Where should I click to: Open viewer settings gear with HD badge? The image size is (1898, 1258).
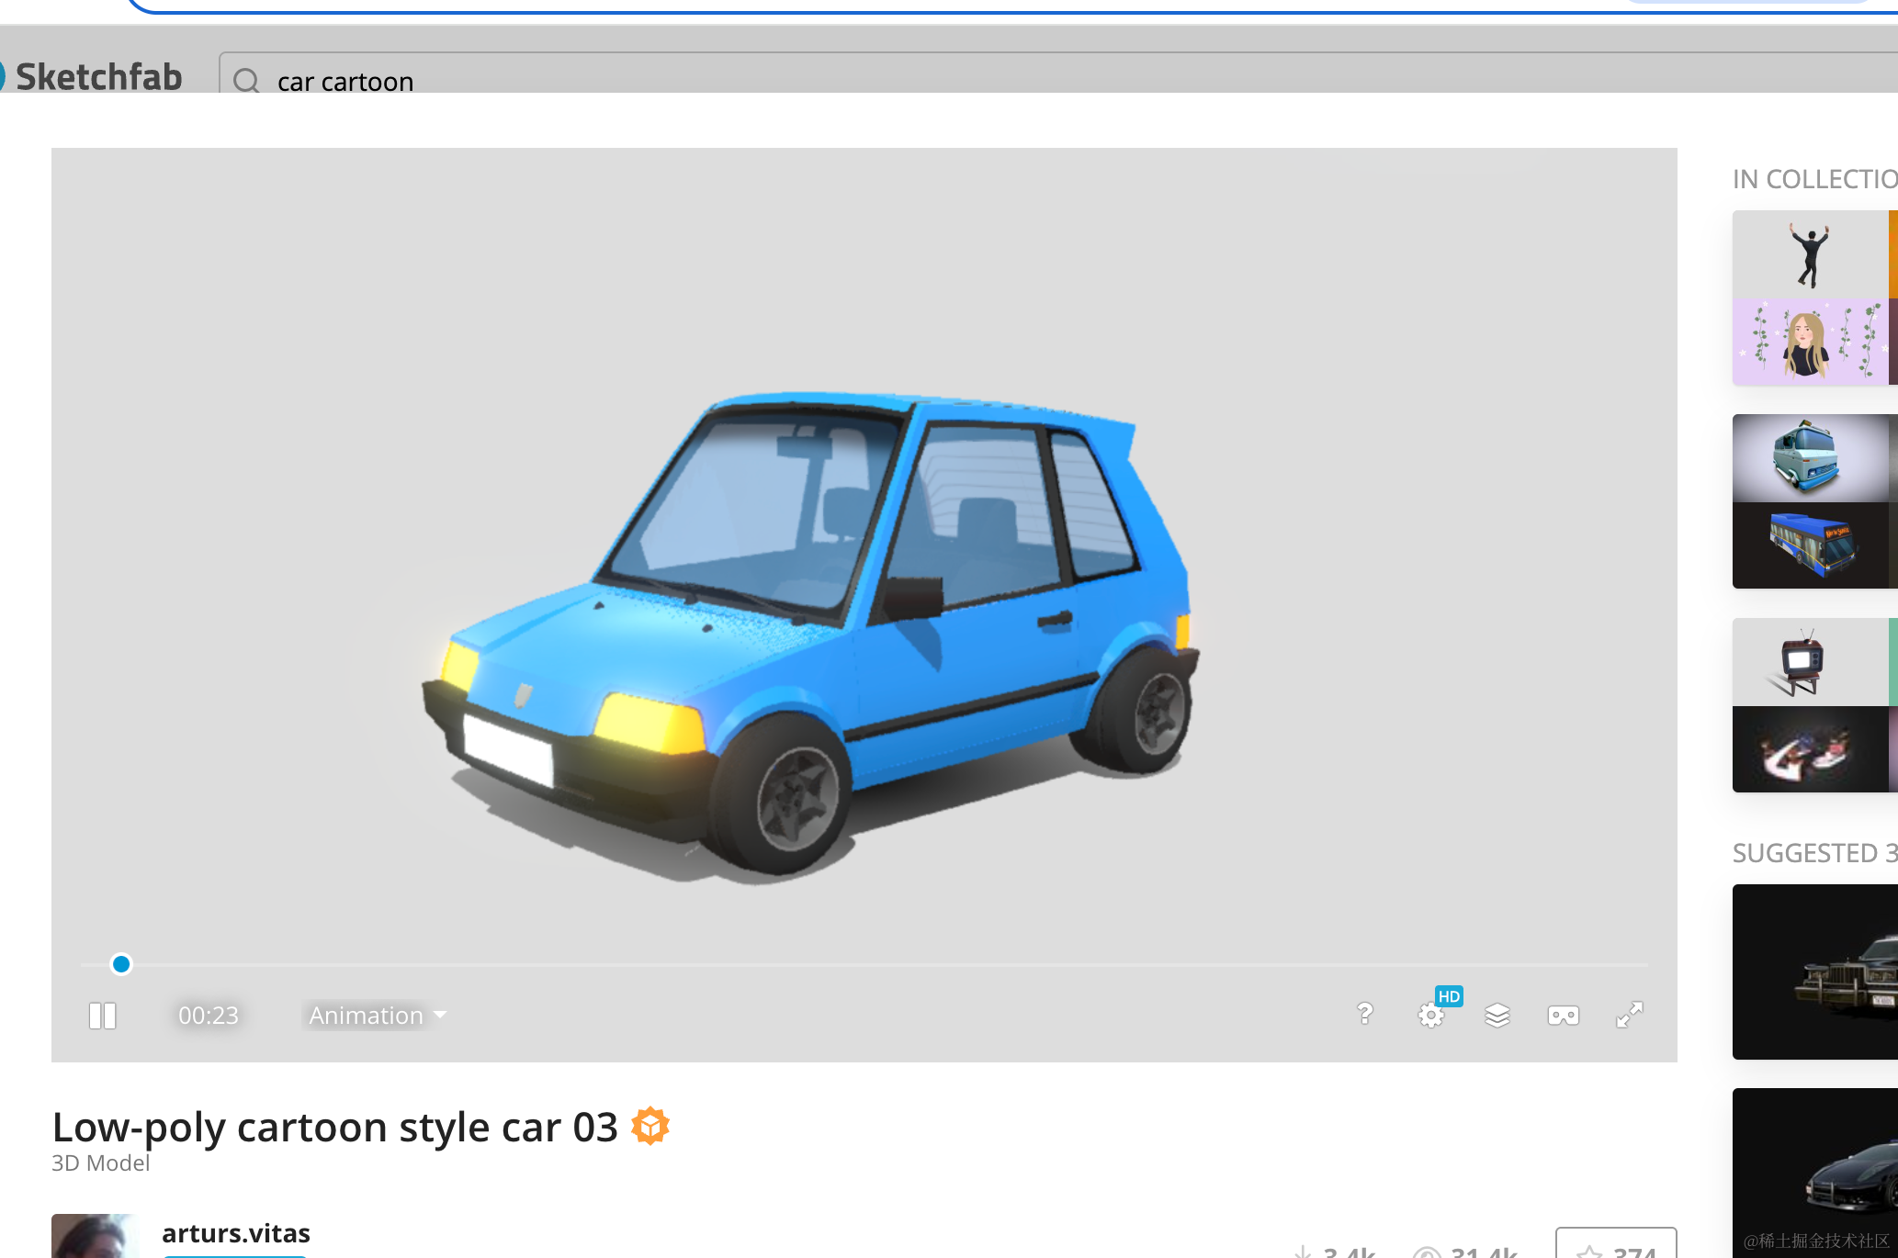coord(1431,1015)
